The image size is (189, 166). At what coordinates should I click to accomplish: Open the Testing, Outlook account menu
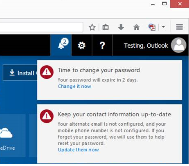tap(146, 46)
